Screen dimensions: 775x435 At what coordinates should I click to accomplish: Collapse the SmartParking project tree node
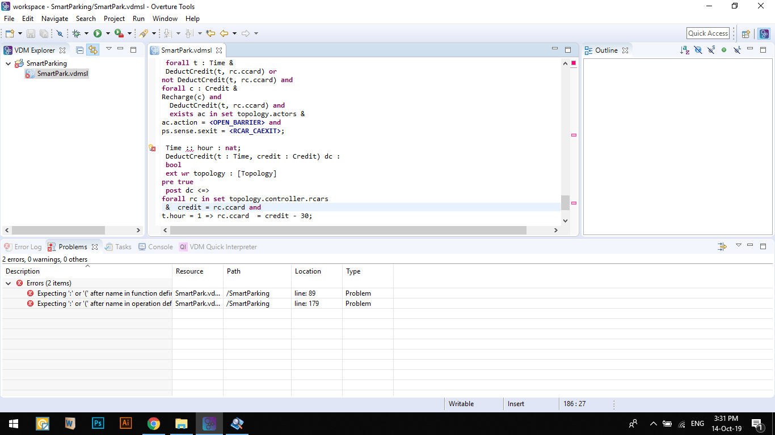[x=8, y=63]
